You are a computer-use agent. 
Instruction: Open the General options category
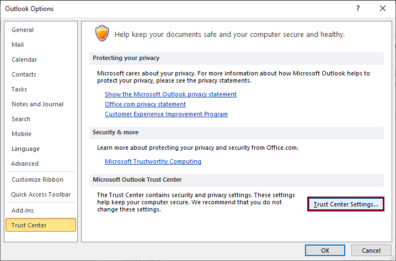tap(41, 30)
